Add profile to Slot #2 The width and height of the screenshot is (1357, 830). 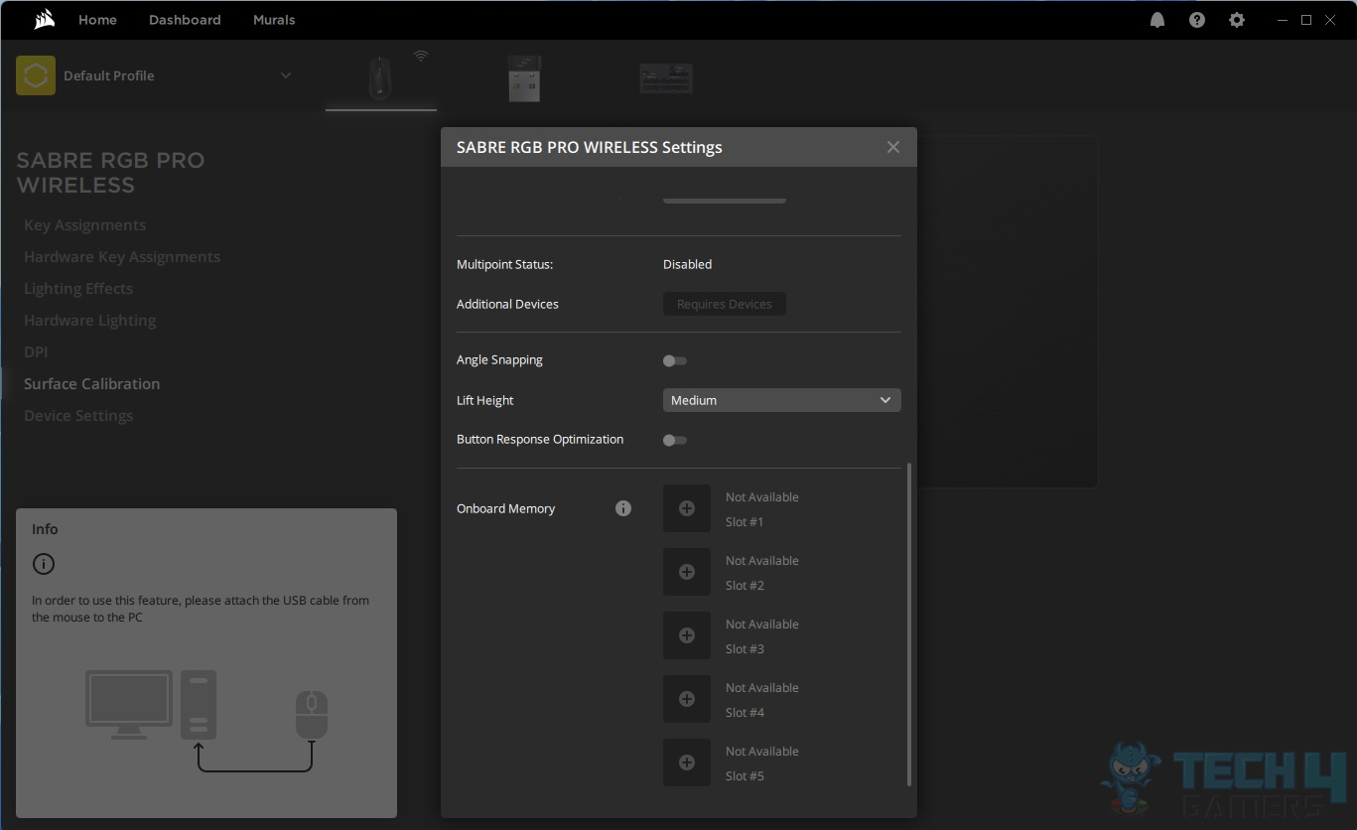(687, 572)
